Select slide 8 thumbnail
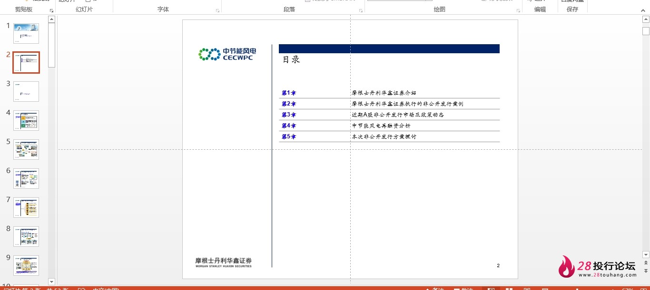Image resolution: width=650 pixels, height=290 pixels. (x=26, y=236)
